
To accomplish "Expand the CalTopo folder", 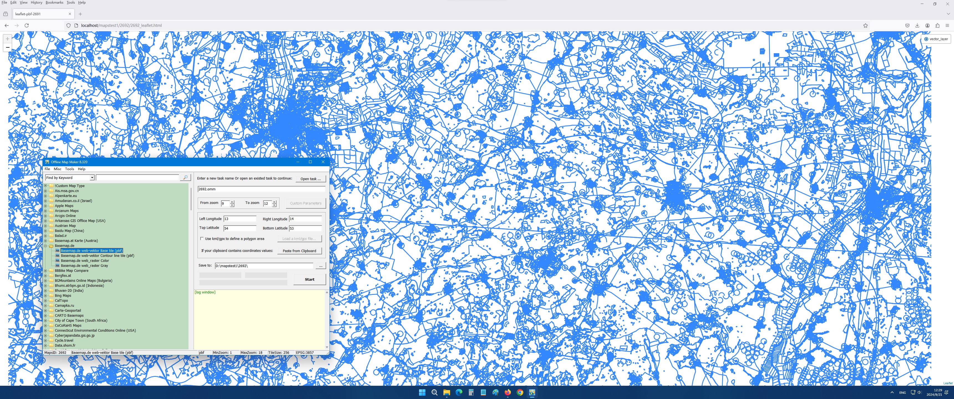I will 45,301.
